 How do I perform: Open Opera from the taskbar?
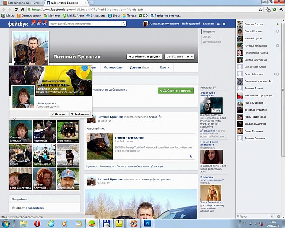37,224
